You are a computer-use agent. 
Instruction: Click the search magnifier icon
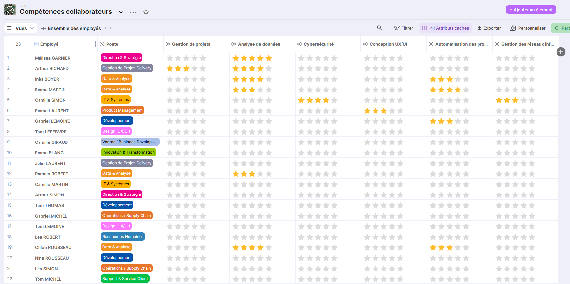[379, 28]
